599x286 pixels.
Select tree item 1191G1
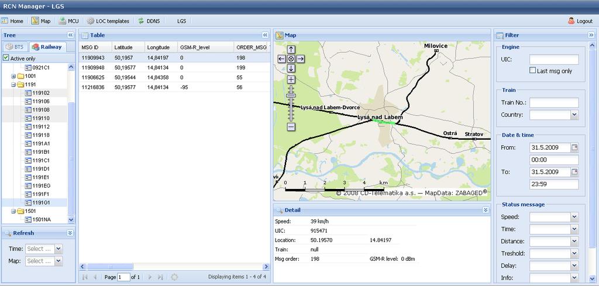pos(41,202)
